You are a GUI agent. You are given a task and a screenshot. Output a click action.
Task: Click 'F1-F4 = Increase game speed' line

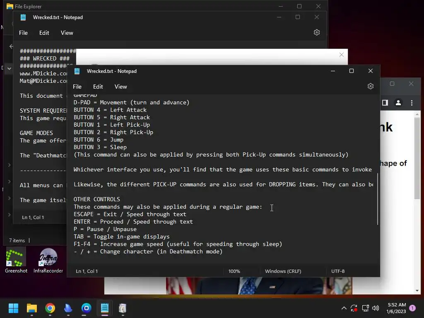coord(178,244)
